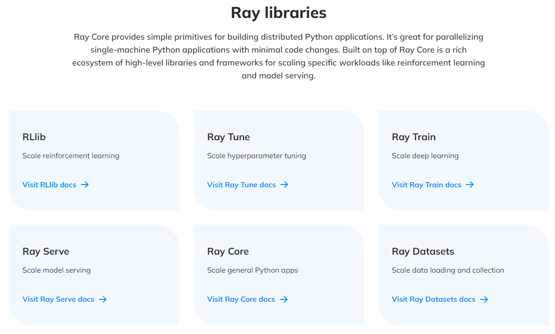Image resolution: width=555 pixels, height=334 pixels.
Task: Hit the arrow icon next to Ray Core docs
Action: tap(284, 299)
